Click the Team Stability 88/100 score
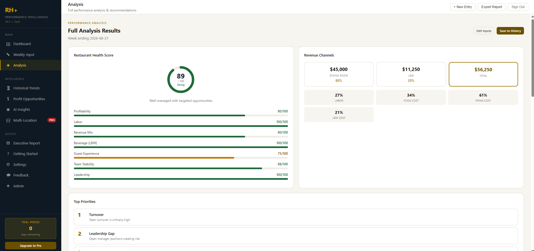The height and width of the screenshot is (251, 534). tap(283, 164)
